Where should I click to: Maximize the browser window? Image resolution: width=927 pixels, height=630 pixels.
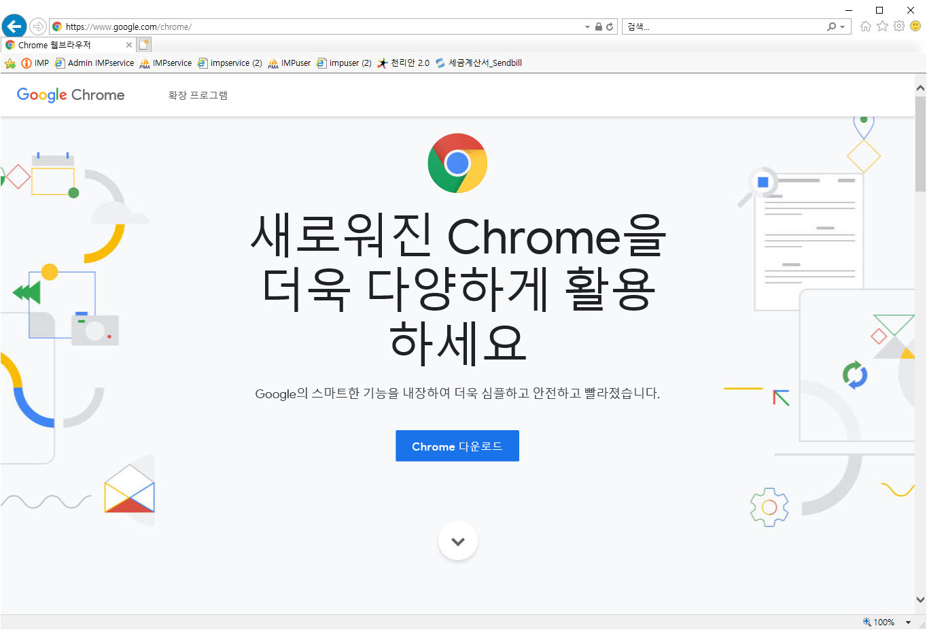[x=879, y=10]
